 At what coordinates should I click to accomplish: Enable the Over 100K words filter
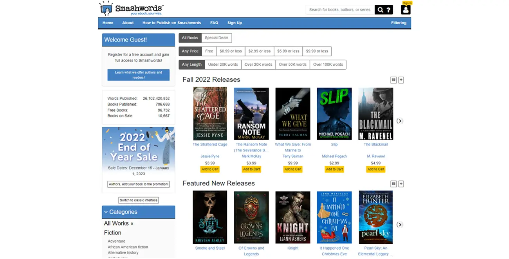click(328, 64)
